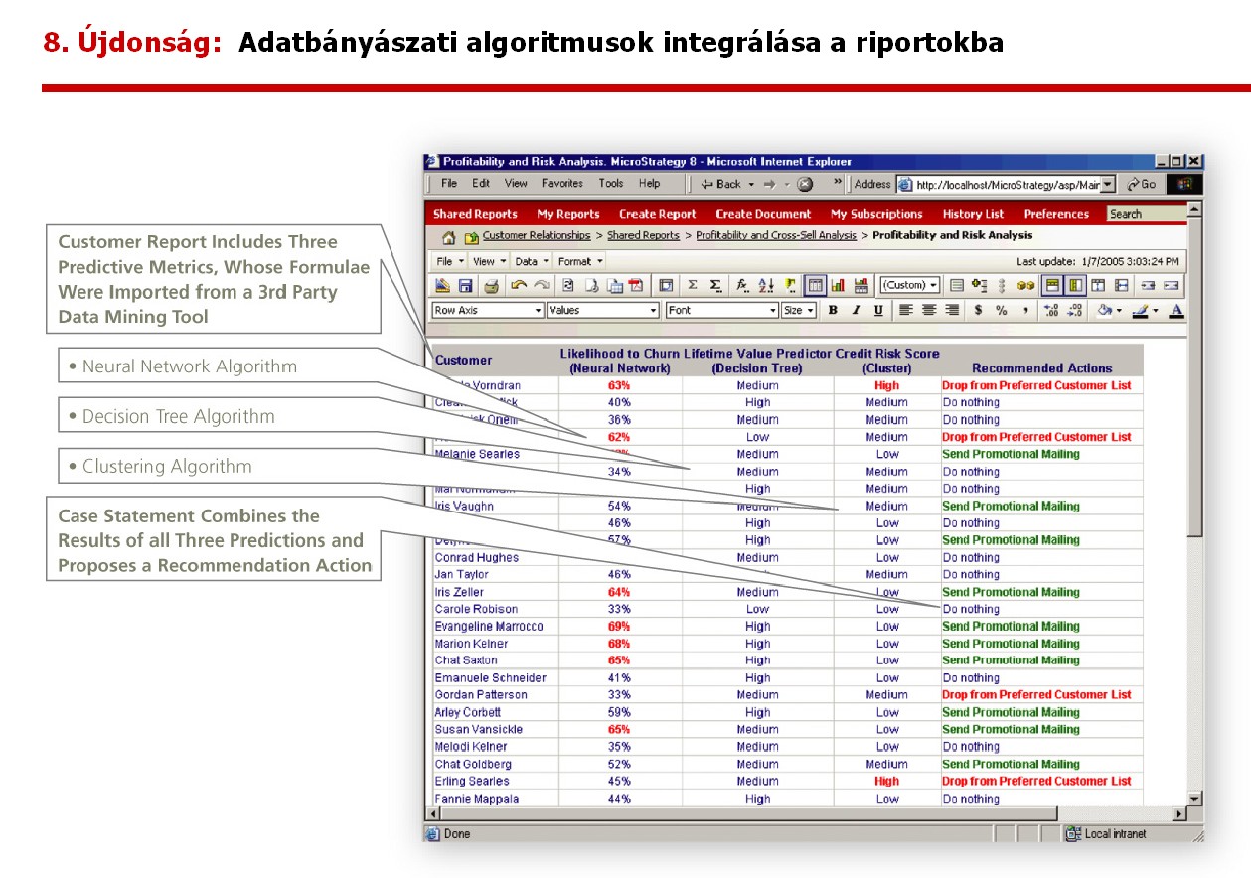Click the Redo arrow icon
The width and height of the screenshot is (1251, 878).
(542, 285)
